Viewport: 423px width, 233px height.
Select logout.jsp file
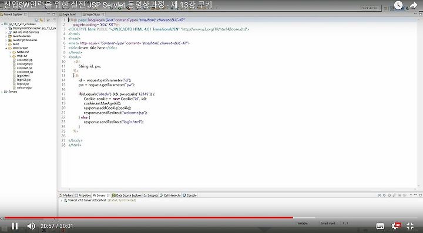coord(23,84)
